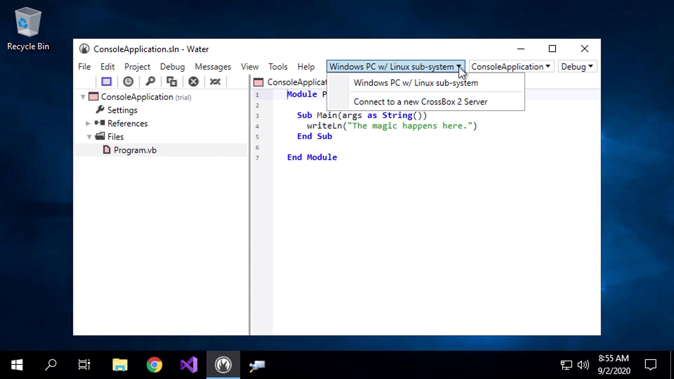Screen dimensions: 674x379
Task: Click the Program.vb file icon
Action: pos(106,150)
